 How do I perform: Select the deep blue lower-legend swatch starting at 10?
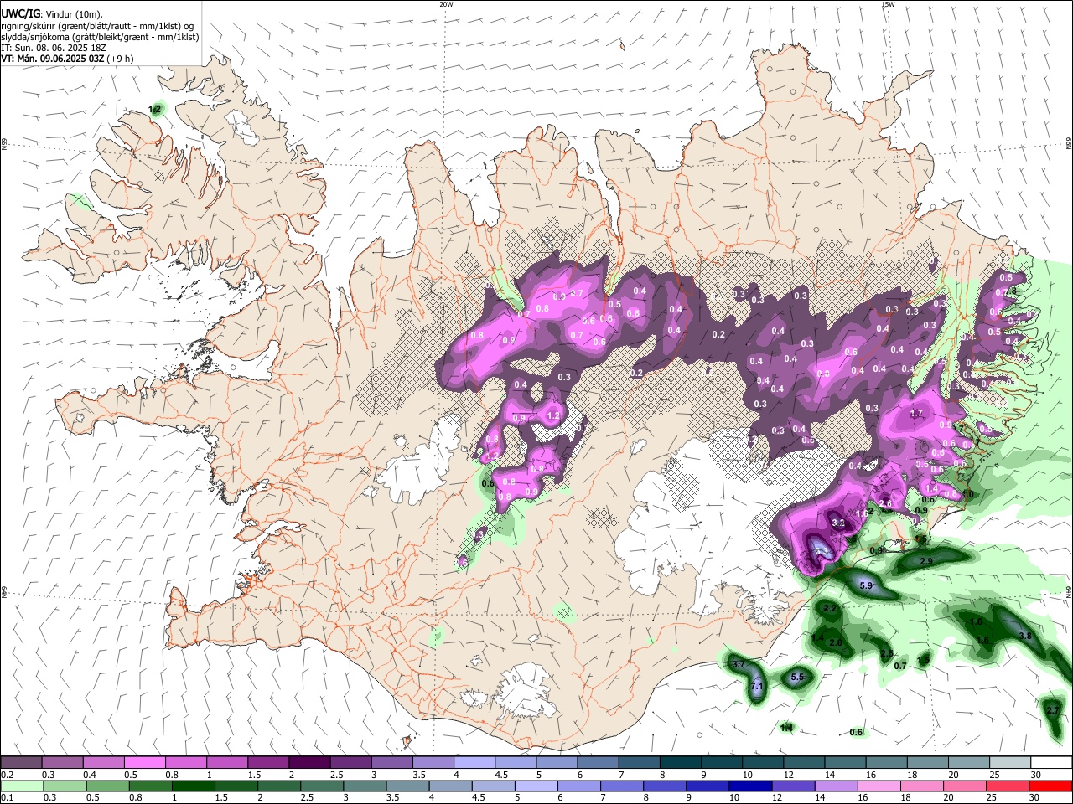pos(749,786)
